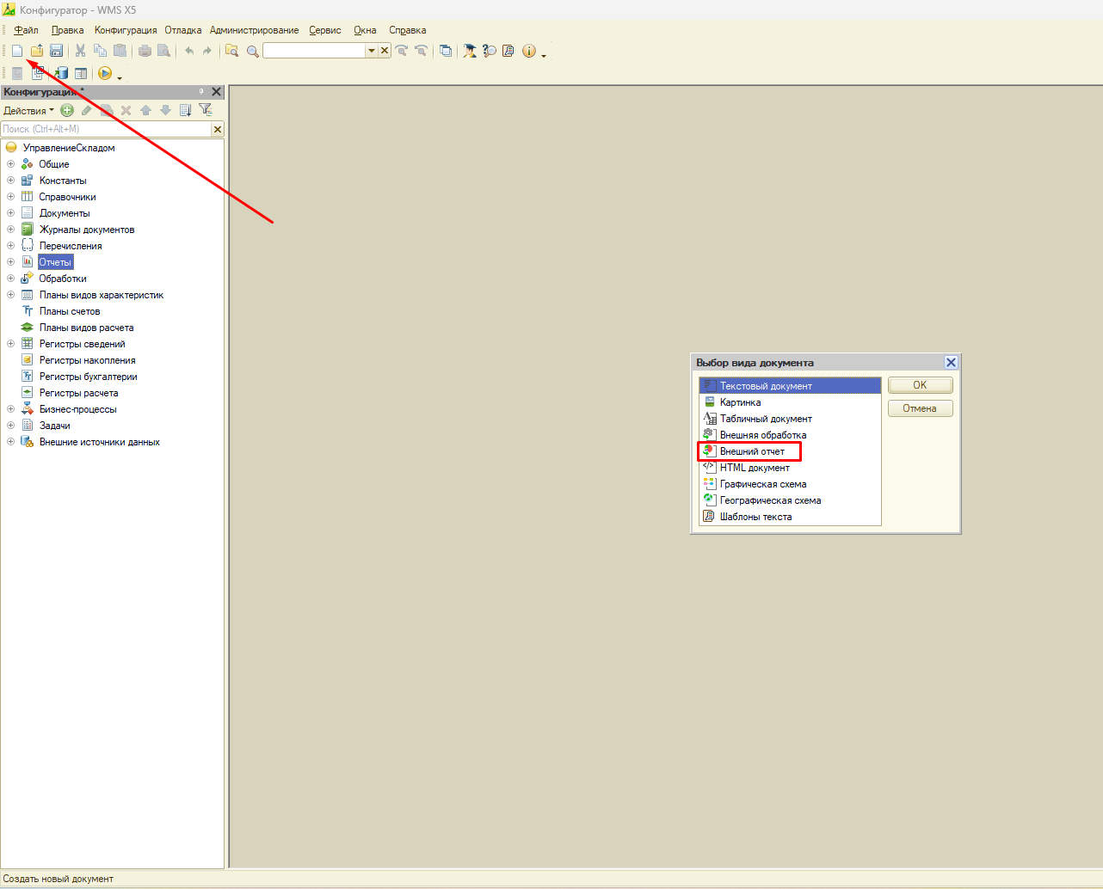
Task: Undo the last action
Action: [x=189, y=51]
